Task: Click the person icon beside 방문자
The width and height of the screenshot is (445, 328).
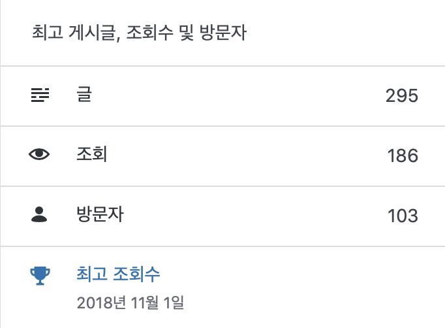Action: click(40, 215)
